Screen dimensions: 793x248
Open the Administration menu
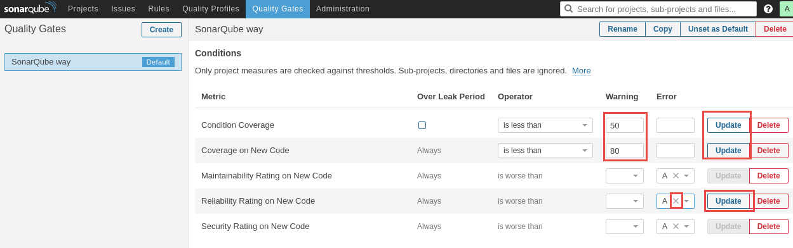pyautogui.click(x=343, y=9)
